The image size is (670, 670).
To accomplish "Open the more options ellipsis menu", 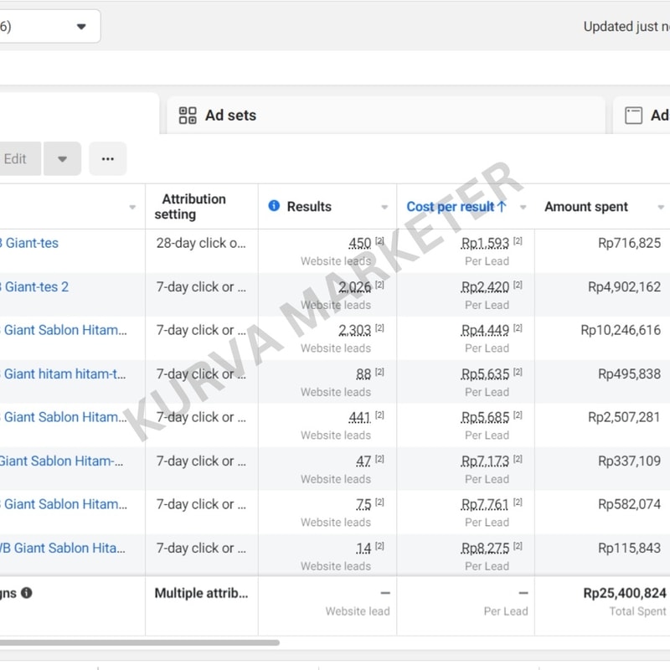I will (x=108, y=159).
